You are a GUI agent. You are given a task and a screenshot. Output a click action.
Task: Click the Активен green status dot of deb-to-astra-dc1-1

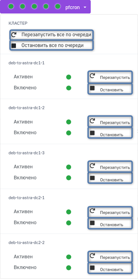69,77
